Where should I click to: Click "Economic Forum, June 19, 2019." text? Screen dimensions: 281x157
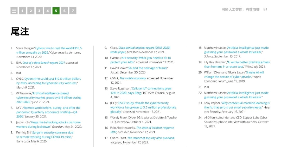coord(225,81)
